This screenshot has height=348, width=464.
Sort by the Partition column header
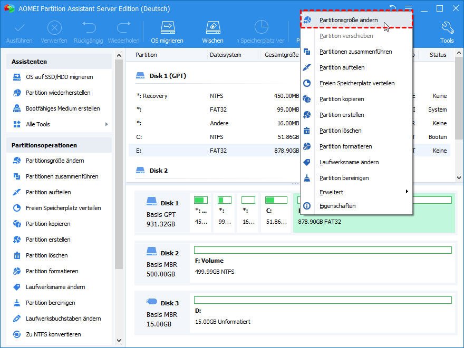[146, 55]
